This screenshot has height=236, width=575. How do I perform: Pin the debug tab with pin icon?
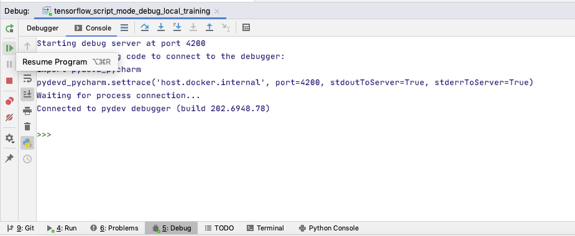9,158
